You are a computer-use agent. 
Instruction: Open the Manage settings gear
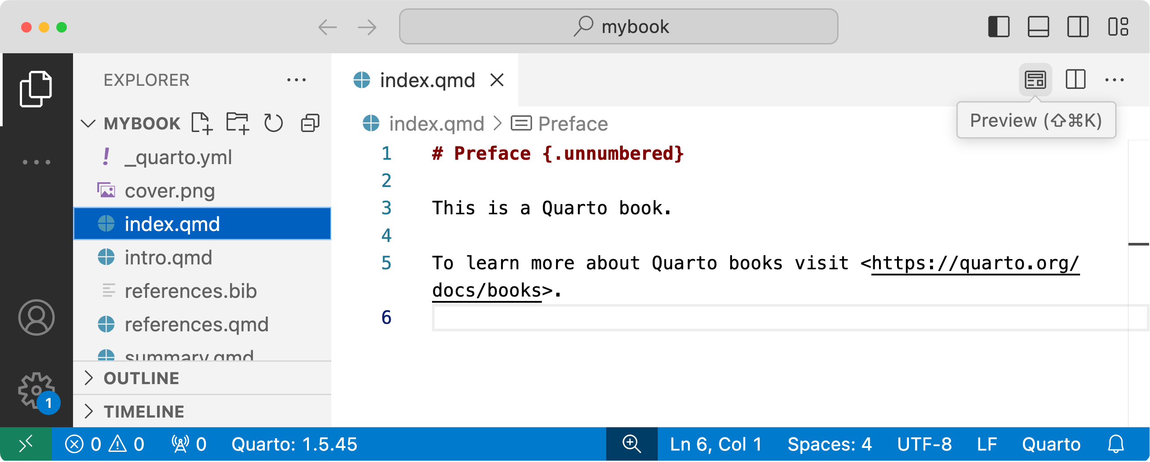37,390
